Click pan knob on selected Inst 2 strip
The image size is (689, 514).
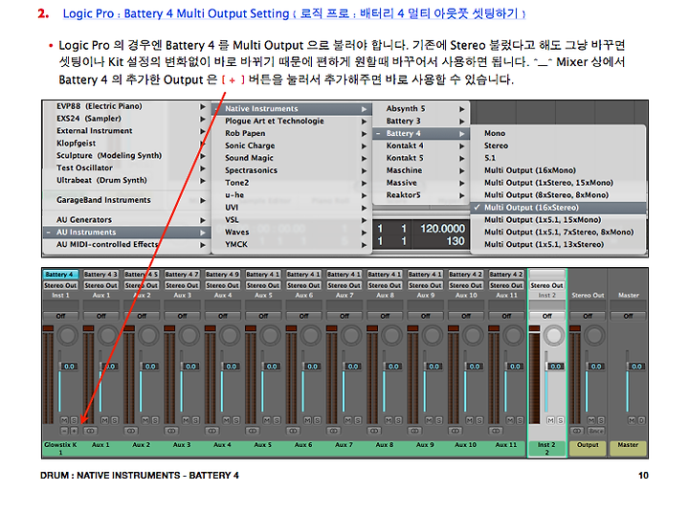[x=554, y=335]
